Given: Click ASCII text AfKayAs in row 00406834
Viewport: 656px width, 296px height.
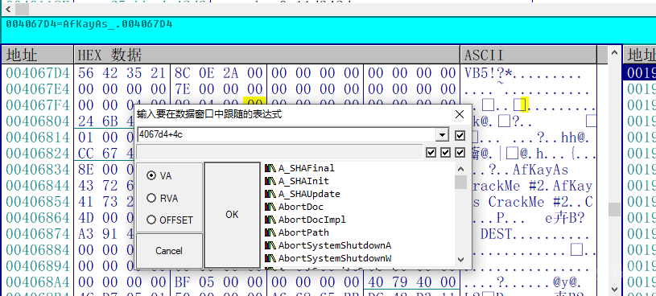Looking at the screenshot, I should pos(541,170).
